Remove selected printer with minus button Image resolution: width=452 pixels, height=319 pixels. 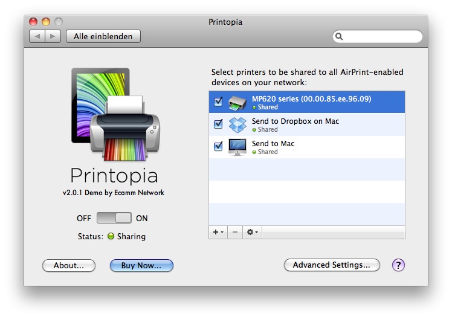[236, 232]
